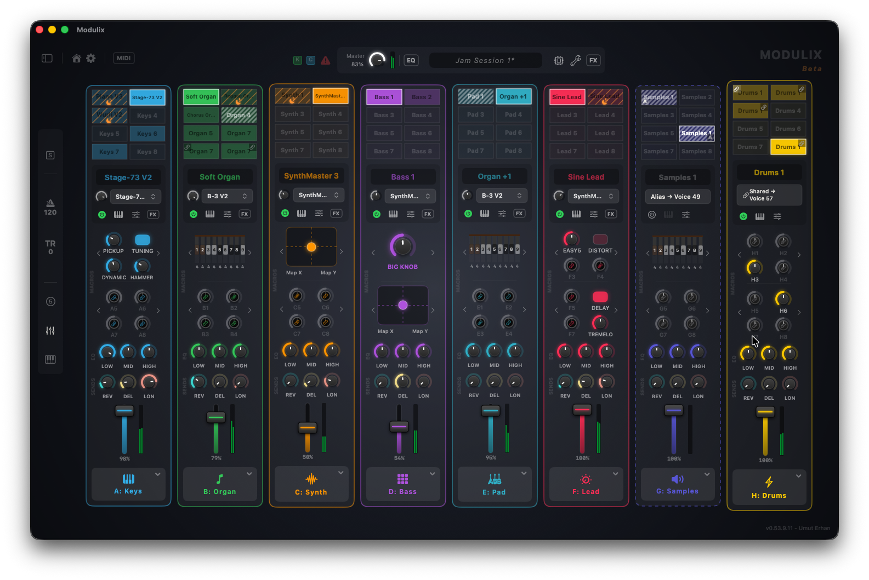Select the Sine Lead preset slot

pyautogui.click(x=567, y=97)
